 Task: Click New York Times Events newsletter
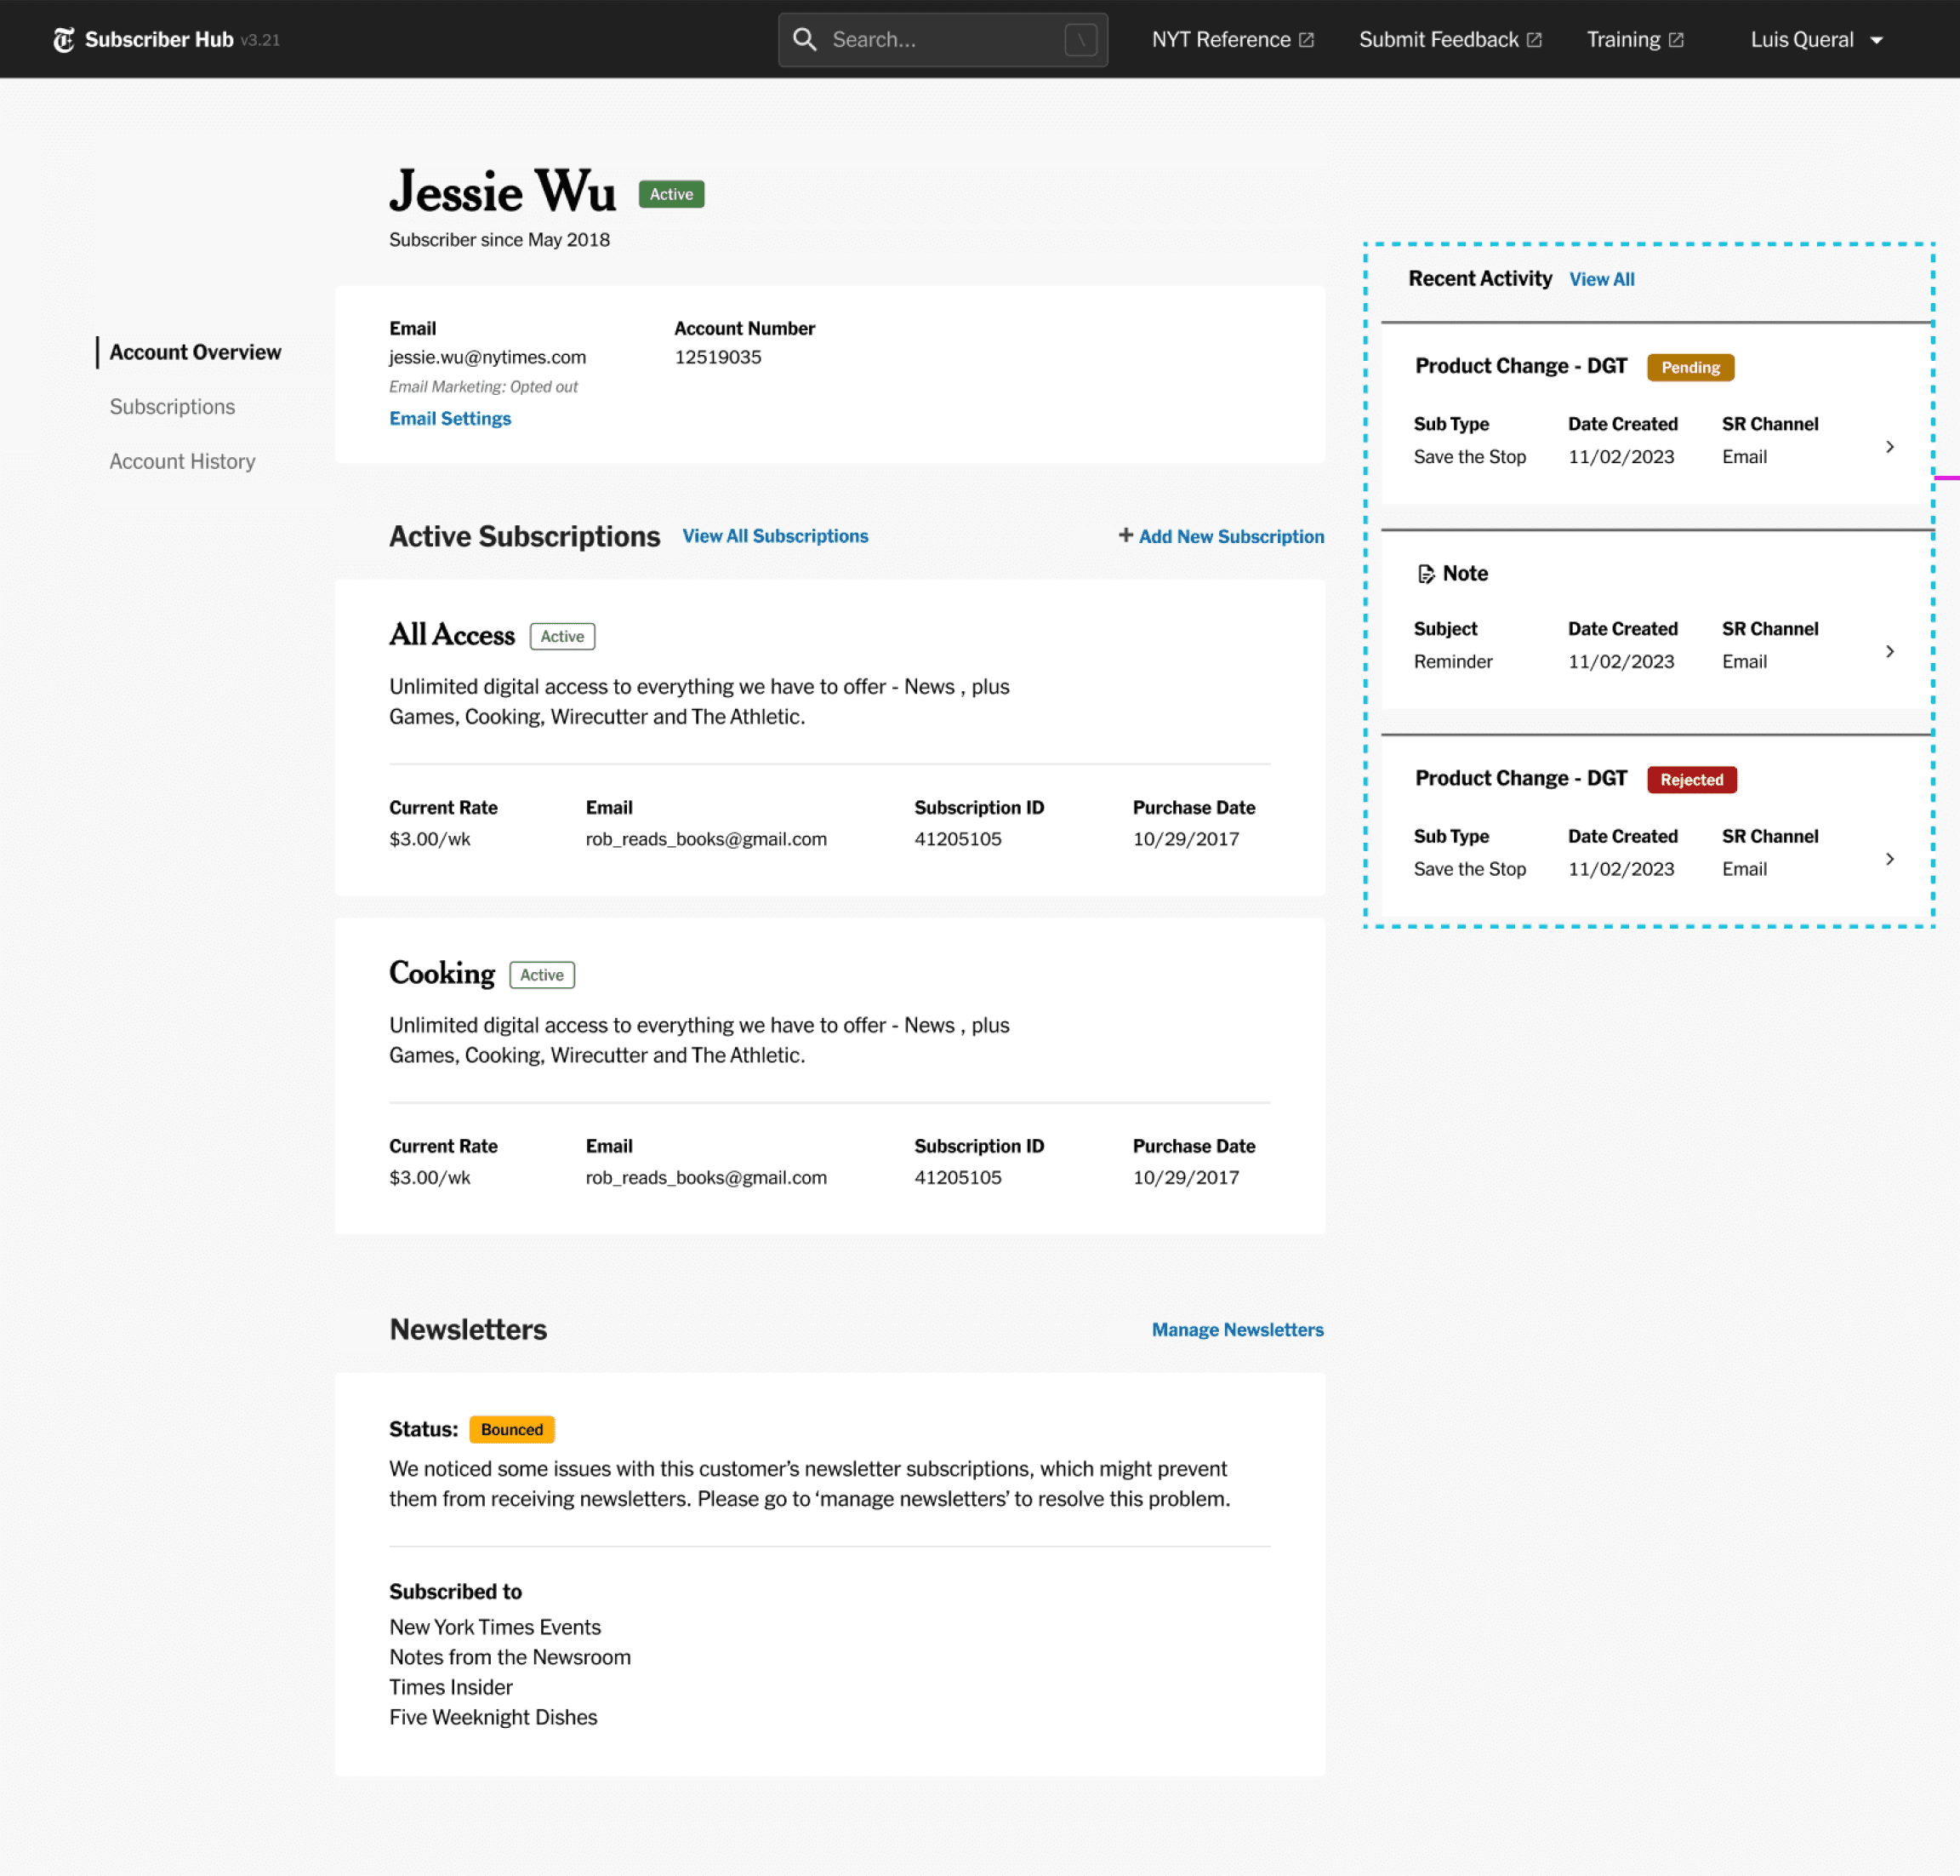(x=495, y=1627)
